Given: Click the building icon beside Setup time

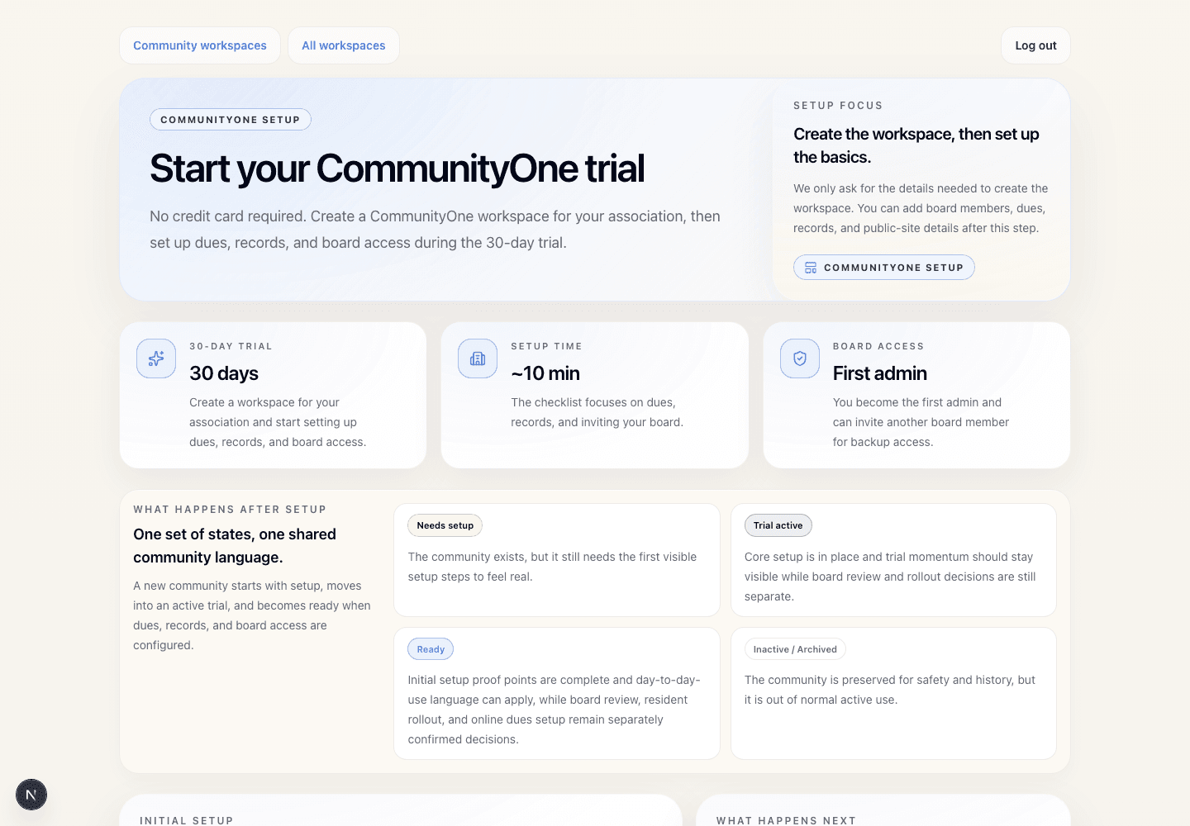Looking at the screenshot, I should 478,358.
